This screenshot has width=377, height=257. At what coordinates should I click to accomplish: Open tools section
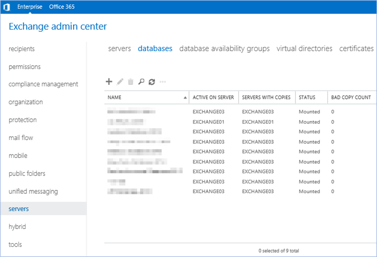15,245
